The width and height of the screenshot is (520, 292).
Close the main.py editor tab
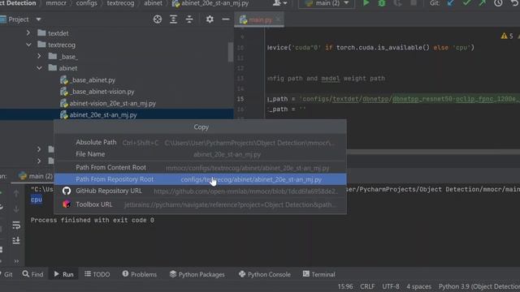pos(279,19)
